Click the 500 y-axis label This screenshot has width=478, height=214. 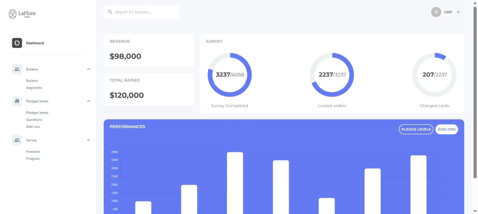[115, 209]
